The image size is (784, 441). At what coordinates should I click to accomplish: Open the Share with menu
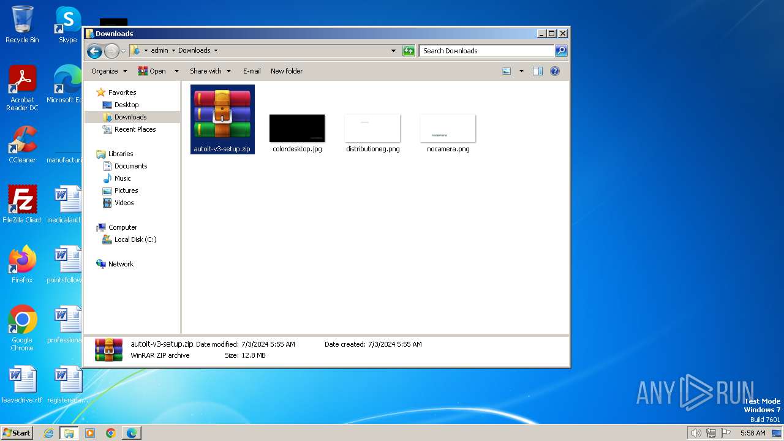[x=210, y=71]
